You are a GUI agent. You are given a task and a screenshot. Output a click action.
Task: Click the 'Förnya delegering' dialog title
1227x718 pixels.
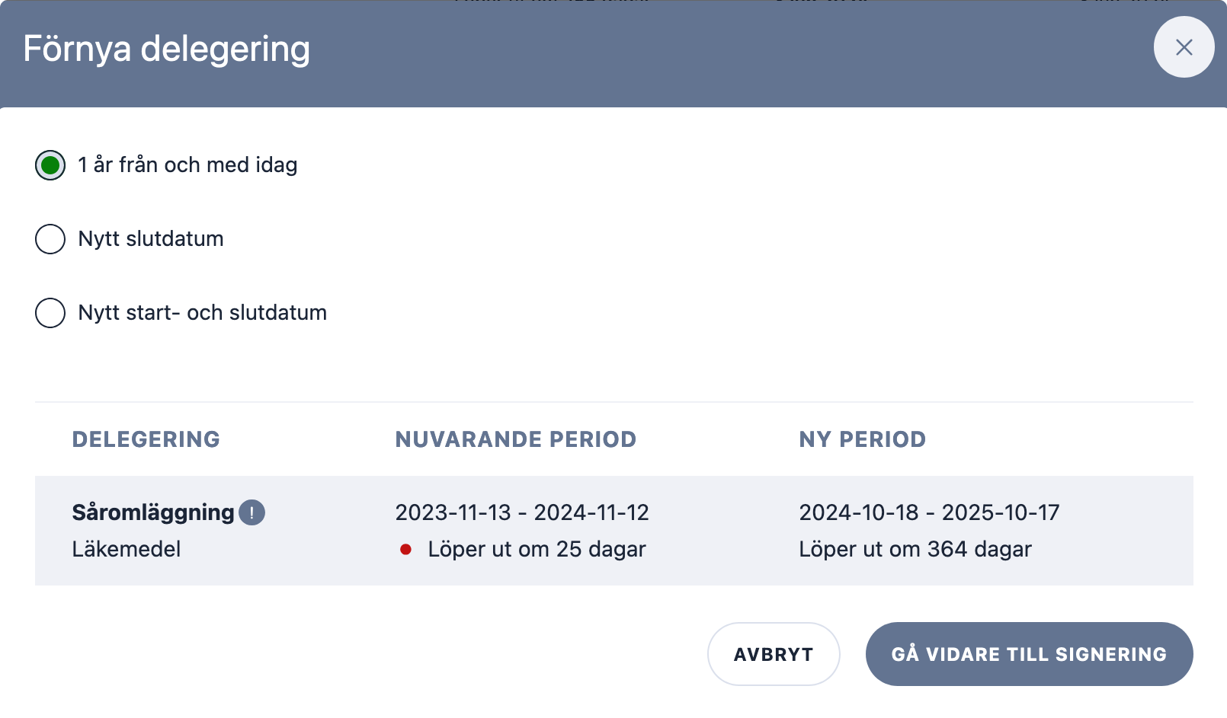167,49
